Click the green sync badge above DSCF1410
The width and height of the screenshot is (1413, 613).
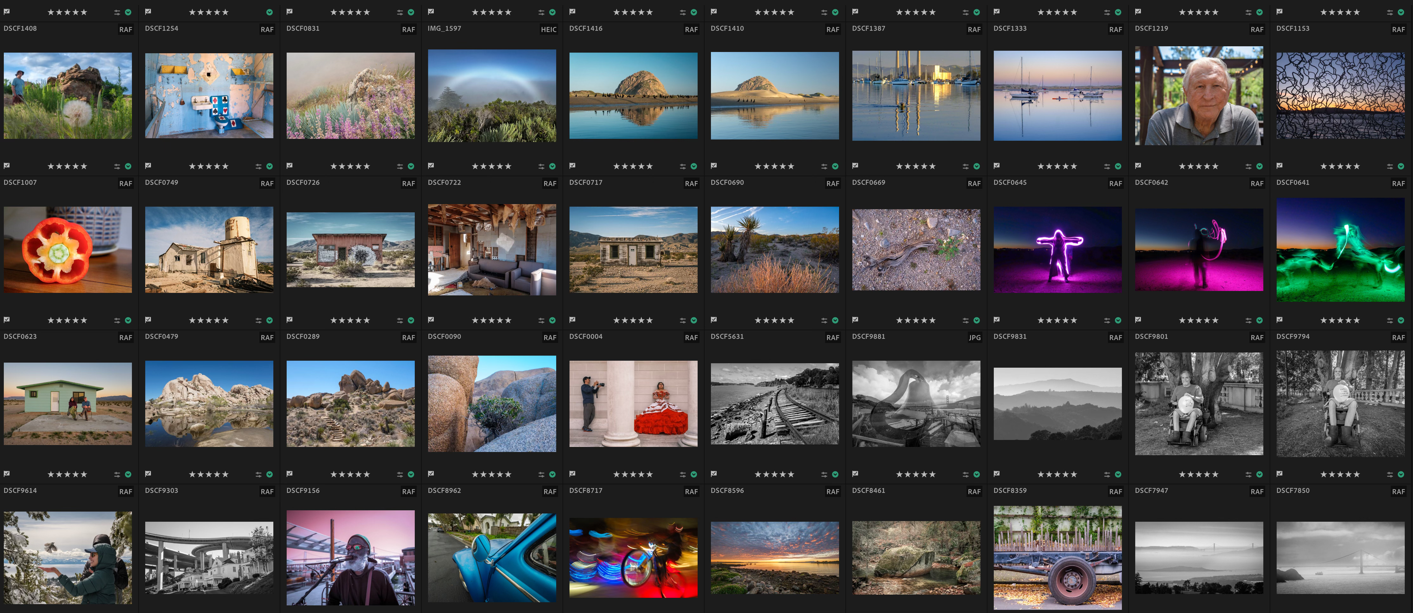click(836, 12)
